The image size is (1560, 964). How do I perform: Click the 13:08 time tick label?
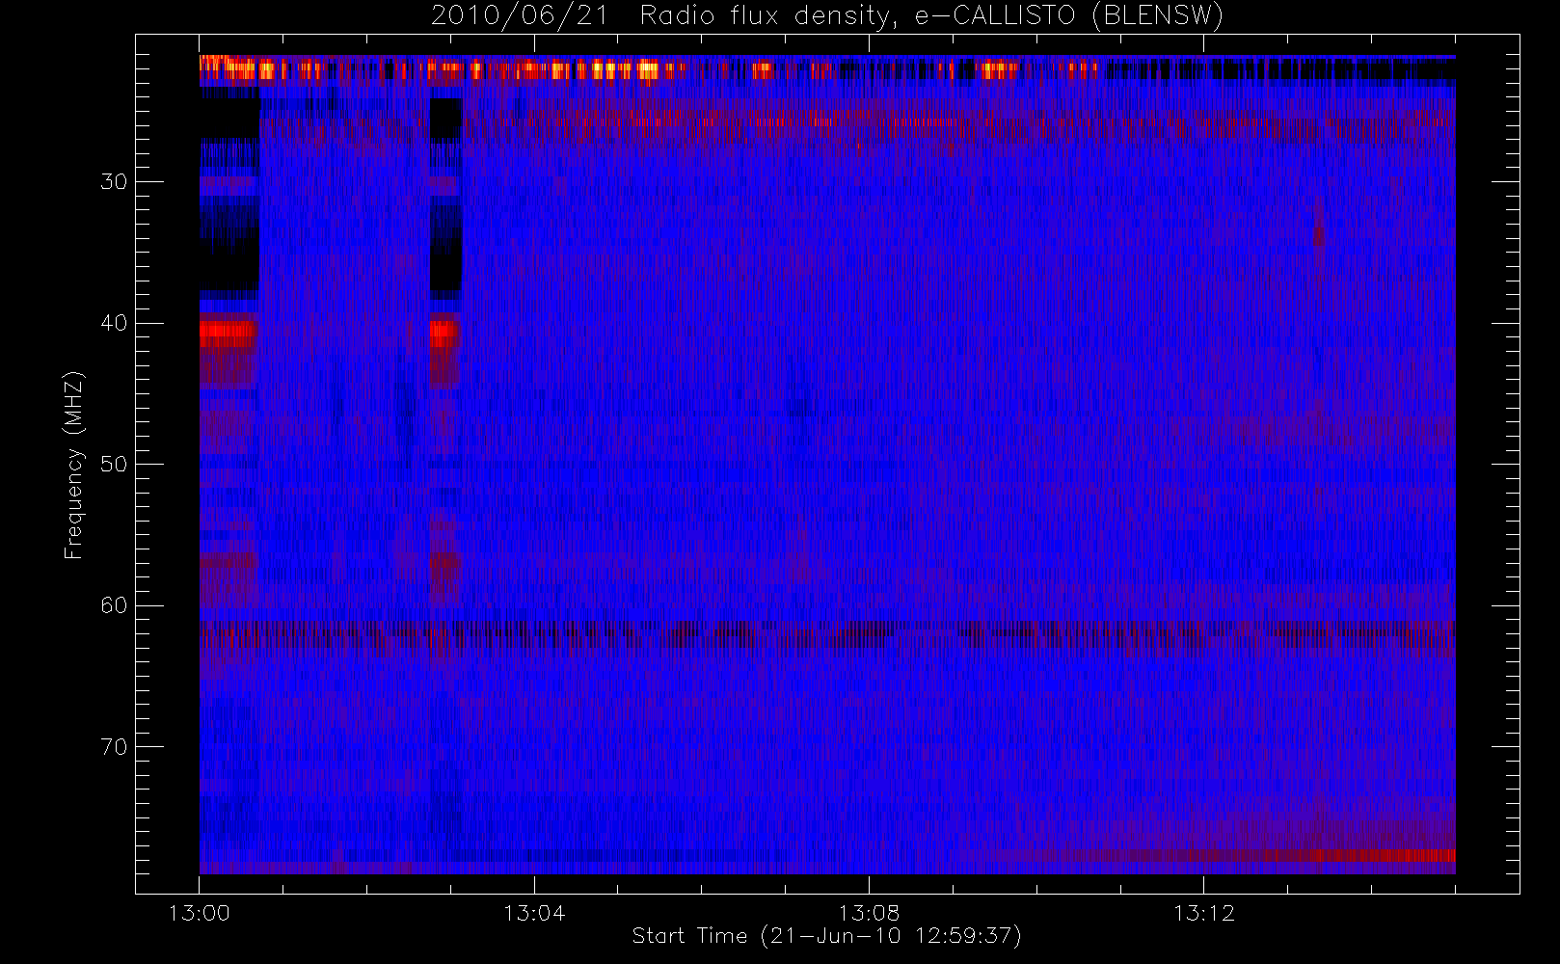click(869, 913)
